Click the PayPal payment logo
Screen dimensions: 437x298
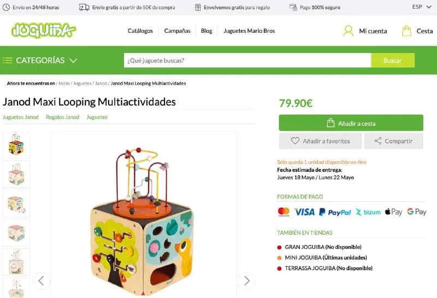[335, 212]
